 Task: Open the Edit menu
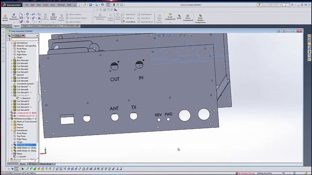coord(33,5)
